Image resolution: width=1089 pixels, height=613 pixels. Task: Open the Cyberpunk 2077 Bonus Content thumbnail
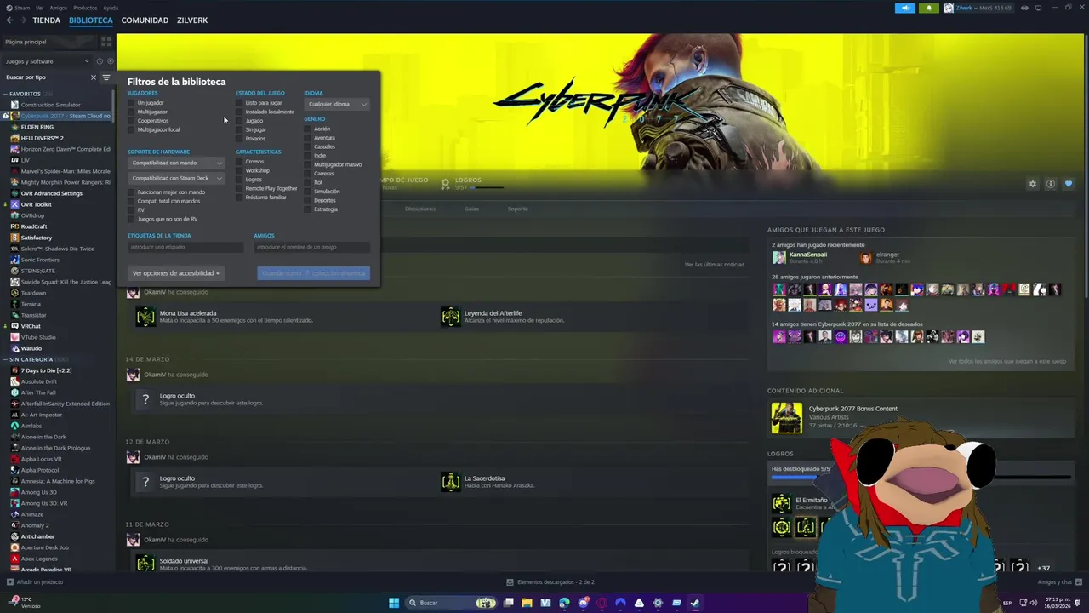click(x=786, y=417)
